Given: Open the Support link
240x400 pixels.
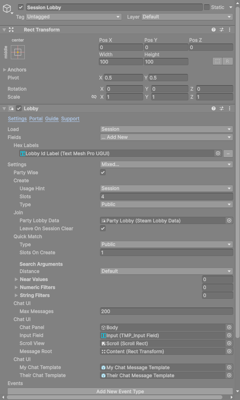Looking at the screenshot, I should point(70,119).
